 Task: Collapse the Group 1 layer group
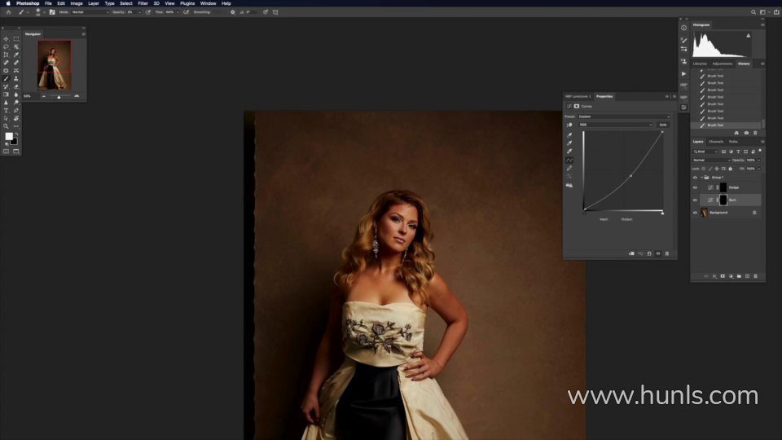(x=701, y=177)
